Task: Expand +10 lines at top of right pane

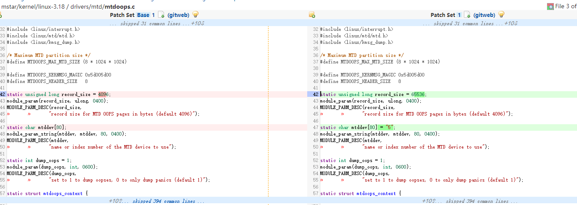Action: click(511, 23)
